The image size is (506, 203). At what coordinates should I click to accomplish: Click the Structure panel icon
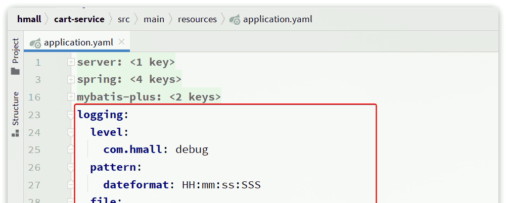[x=15, y=133]
